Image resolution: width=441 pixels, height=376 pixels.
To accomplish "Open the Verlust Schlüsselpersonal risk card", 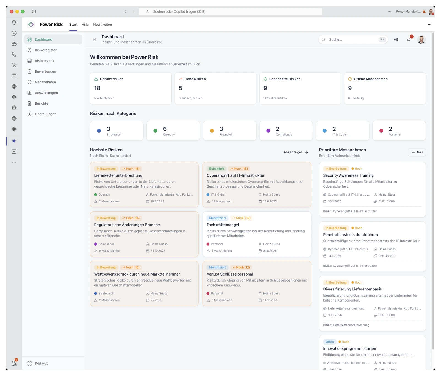I will point(257,283).
